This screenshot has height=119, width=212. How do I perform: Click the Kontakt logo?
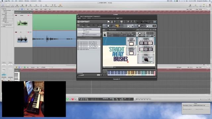tap(83, 21)
